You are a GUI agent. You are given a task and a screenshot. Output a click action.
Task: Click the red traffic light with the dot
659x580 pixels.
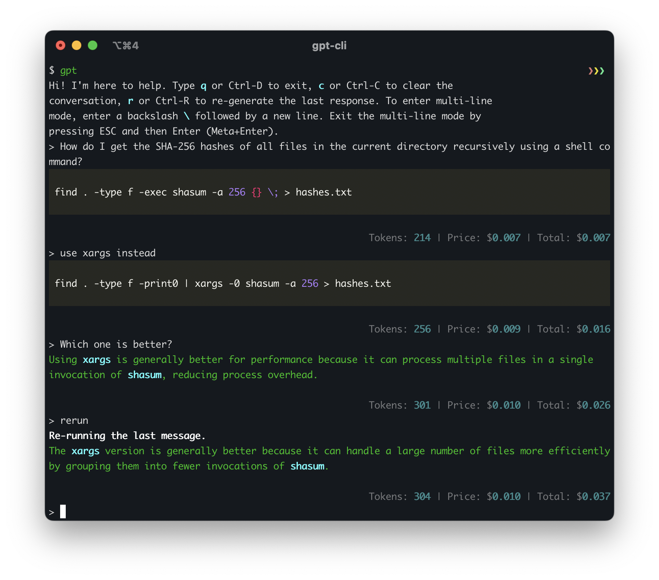point(60,45)
